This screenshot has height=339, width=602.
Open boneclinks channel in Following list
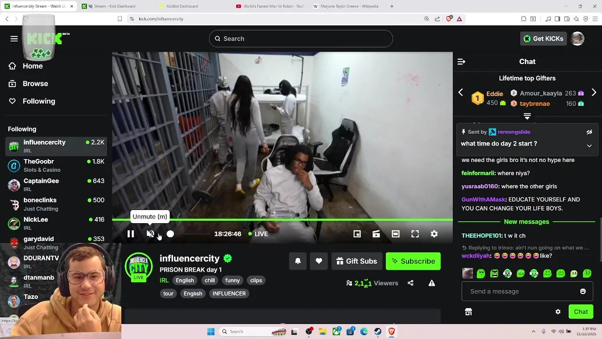tap(57, 204)
